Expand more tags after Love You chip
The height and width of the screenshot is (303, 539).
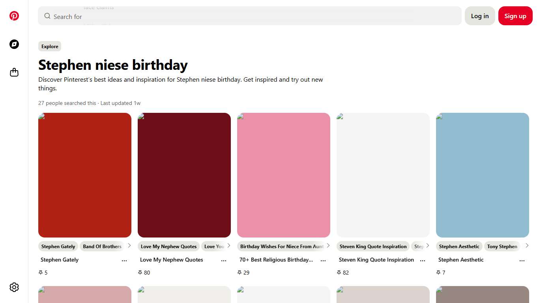pyautogui.click(x=228, y=246)
